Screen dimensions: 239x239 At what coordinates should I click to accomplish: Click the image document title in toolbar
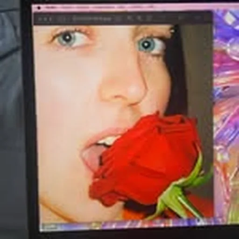92,19
